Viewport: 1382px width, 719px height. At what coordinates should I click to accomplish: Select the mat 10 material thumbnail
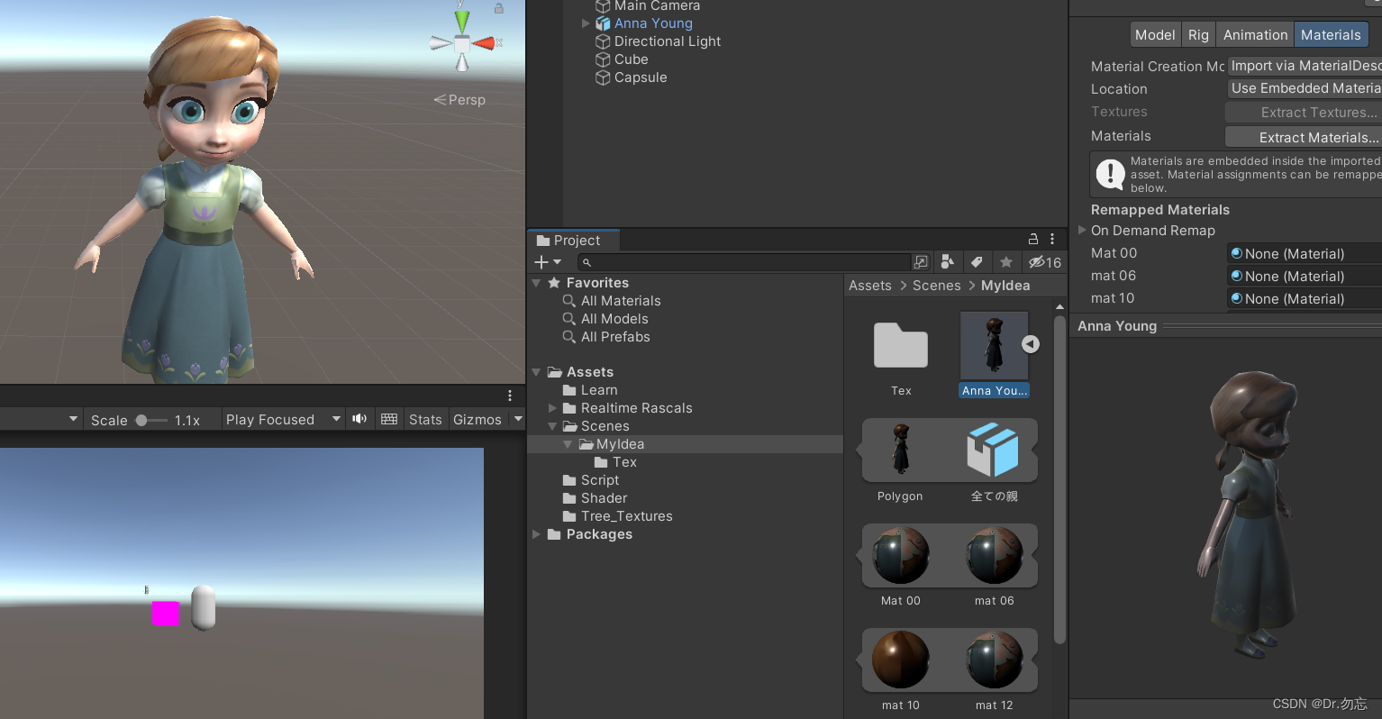point(901,660)
